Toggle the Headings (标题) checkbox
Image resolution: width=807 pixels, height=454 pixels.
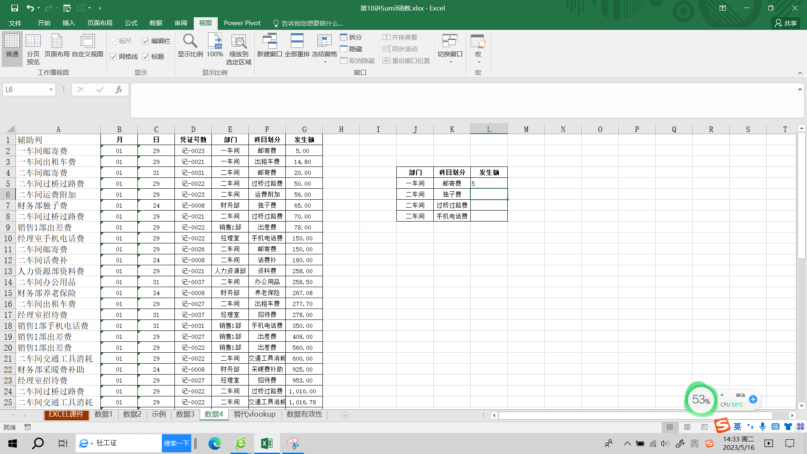pyautogui.click(x=145, y=57)
